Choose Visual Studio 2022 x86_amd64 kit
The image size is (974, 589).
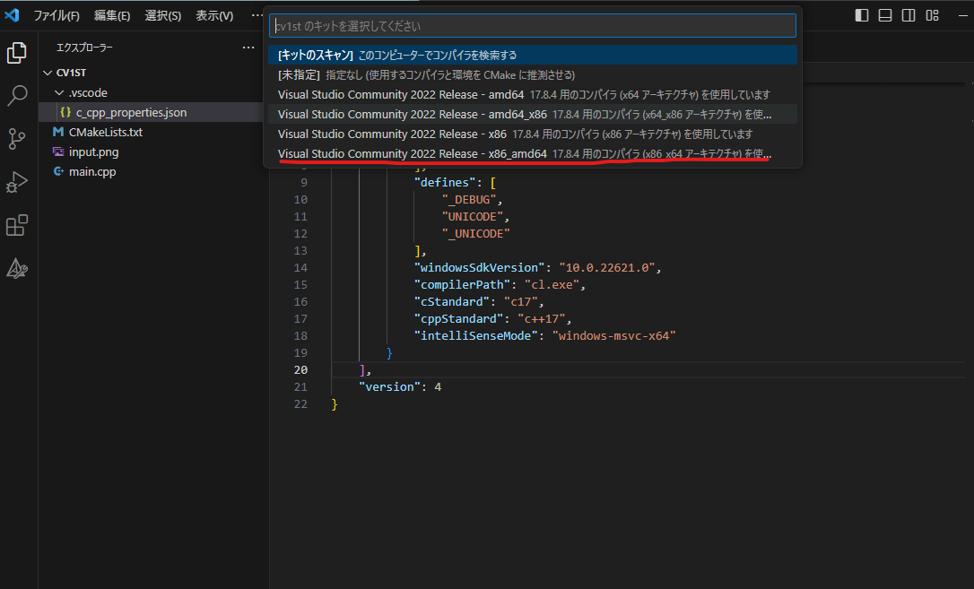[x=533, y=154]
